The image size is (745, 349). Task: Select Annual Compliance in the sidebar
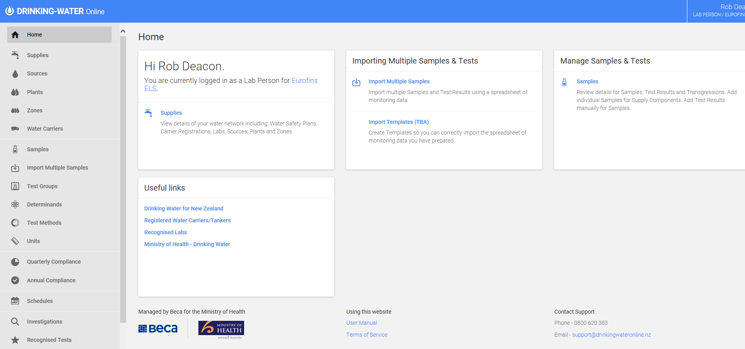(51, 280)
